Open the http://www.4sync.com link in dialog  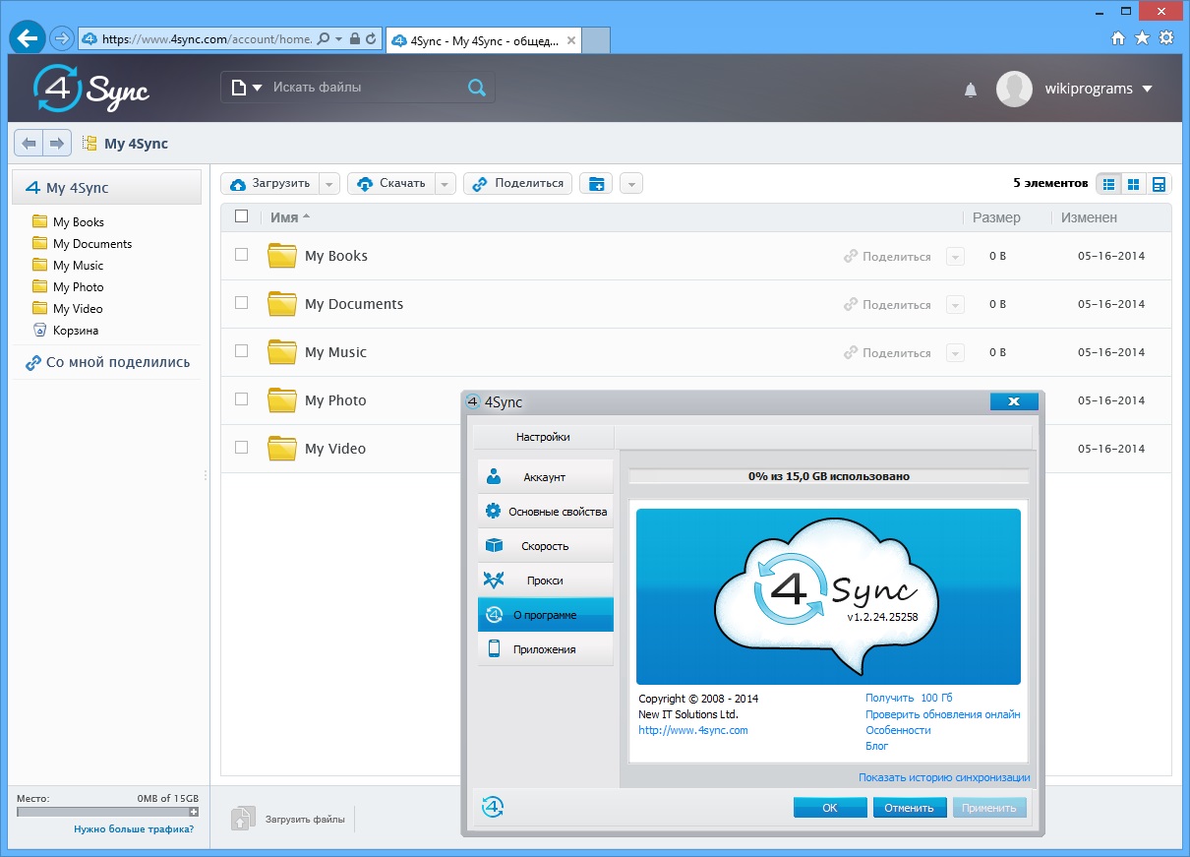click(693, 730)
